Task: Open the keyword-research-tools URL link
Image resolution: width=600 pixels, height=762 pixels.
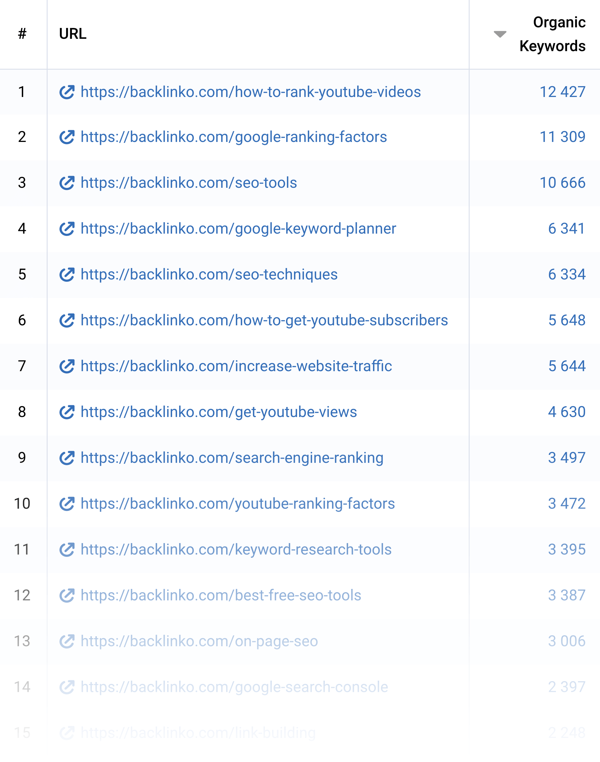Action: (236, 550)
